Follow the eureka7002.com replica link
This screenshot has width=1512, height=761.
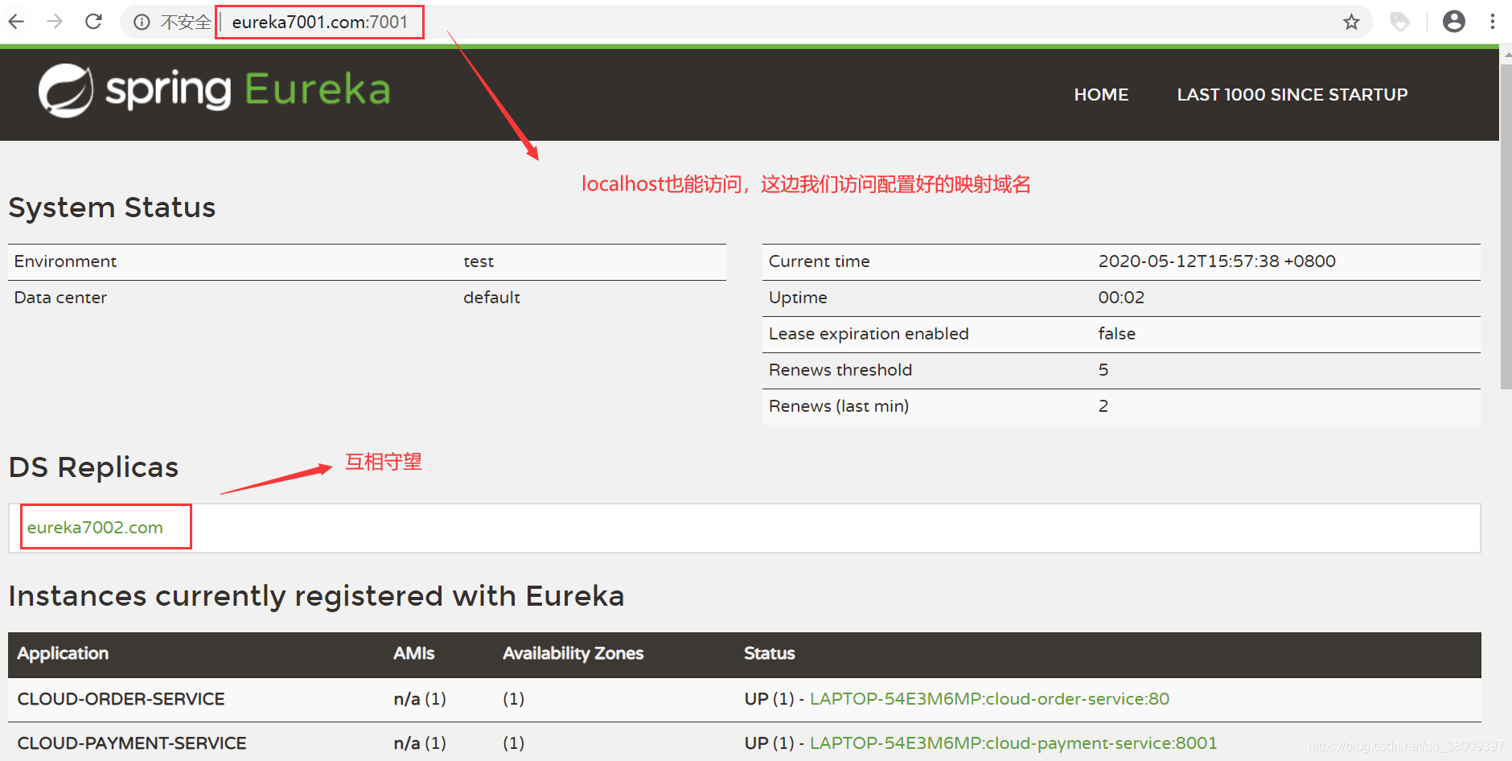95,528
